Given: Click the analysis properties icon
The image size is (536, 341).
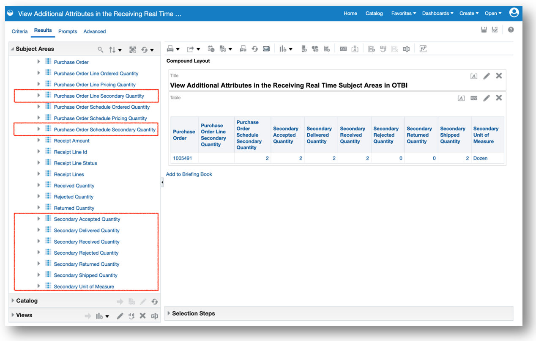Looking at the screenshot, I should point(423,49).
